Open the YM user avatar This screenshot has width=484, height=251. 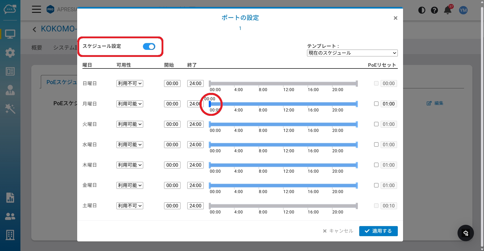(463, 10)
